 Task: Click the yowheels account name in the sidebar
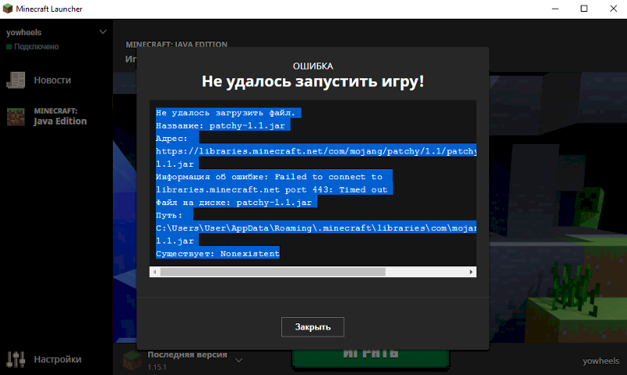(x=24, y=32)
